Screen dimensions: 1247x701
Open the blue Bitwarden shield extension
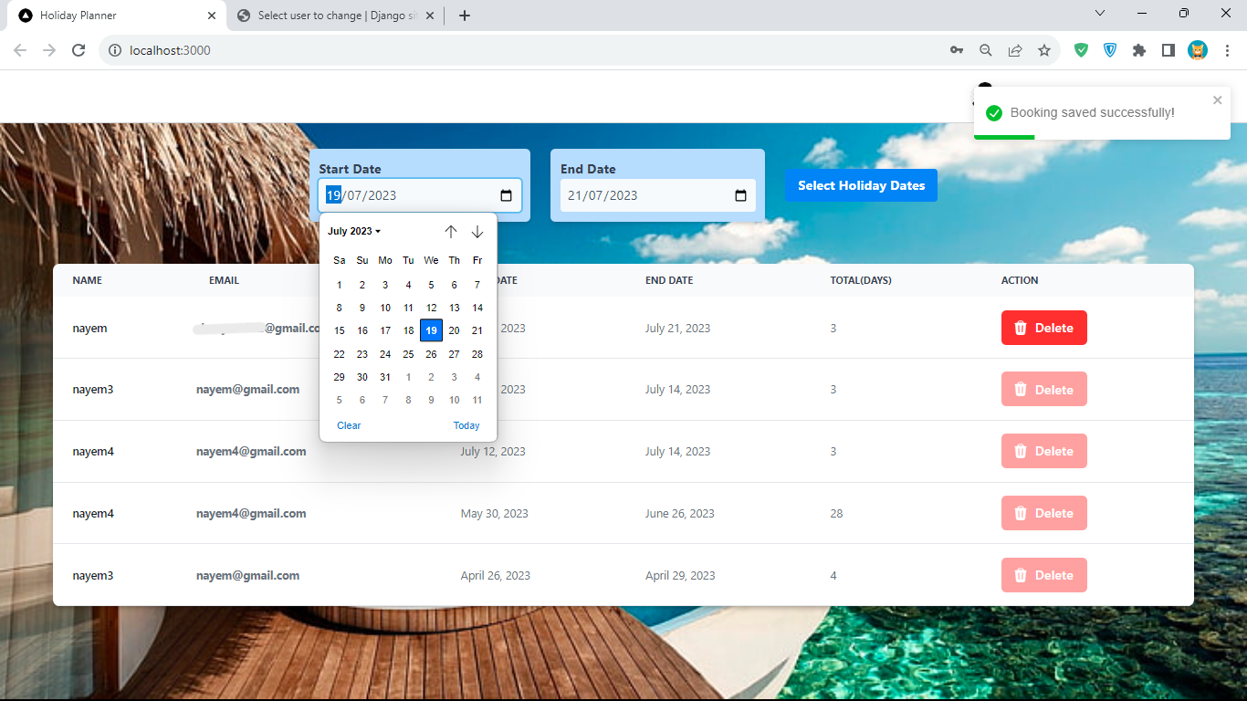tap(1110, 50)
